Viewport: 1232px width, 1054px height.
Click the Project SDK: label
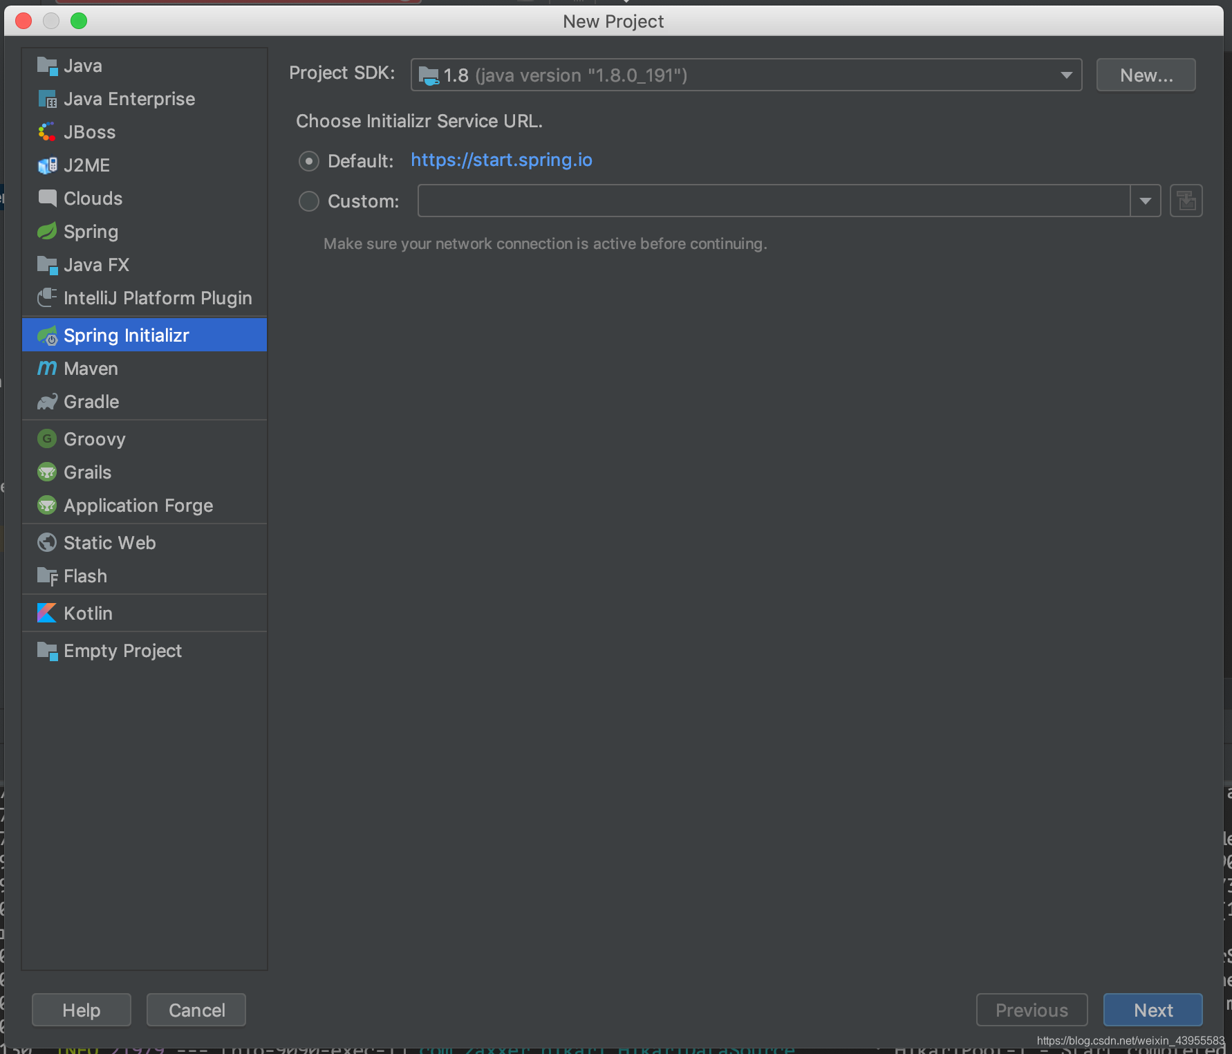point(342,73)
